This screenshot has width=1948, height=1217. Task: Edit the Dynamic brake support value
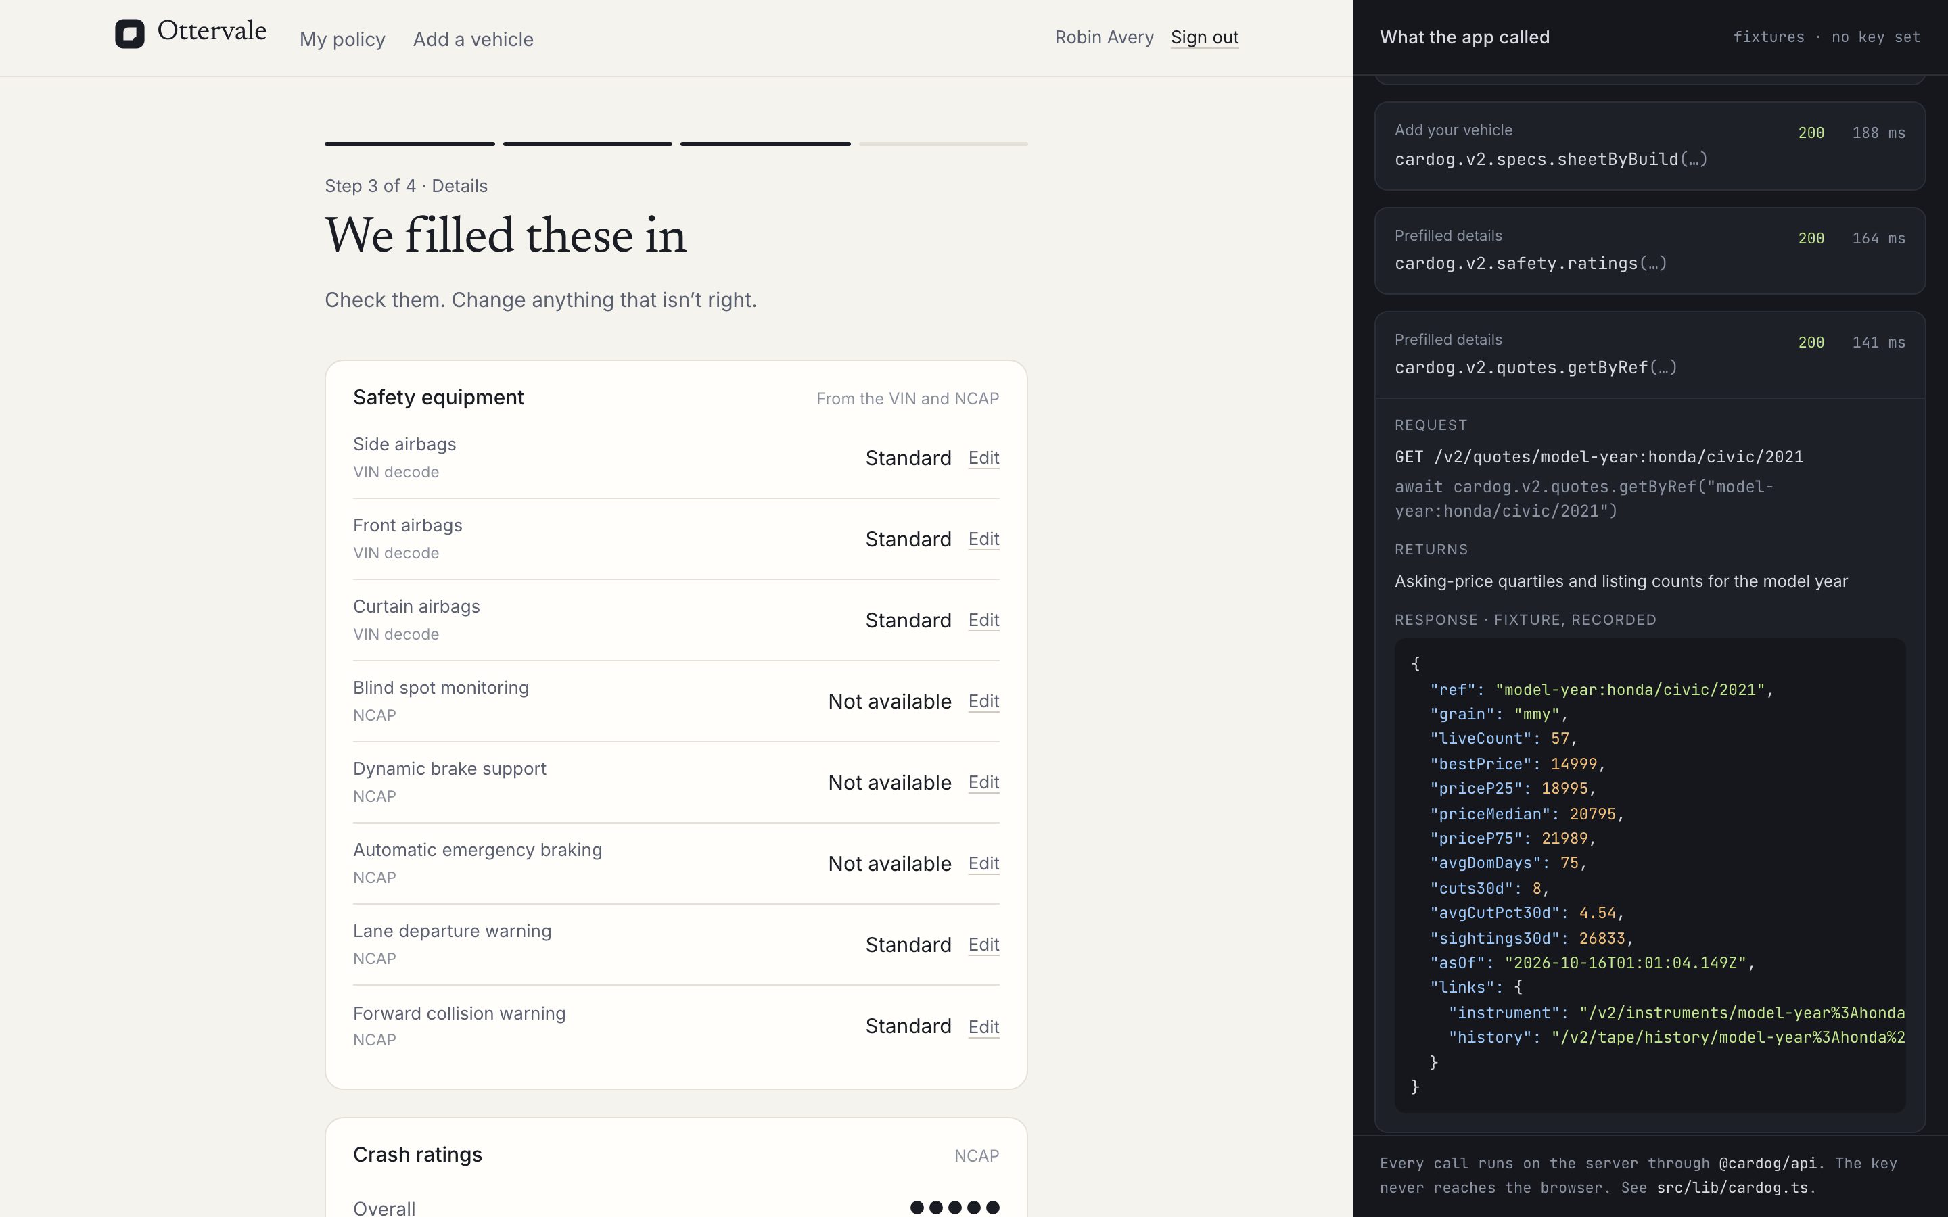(x=983, y=783)
